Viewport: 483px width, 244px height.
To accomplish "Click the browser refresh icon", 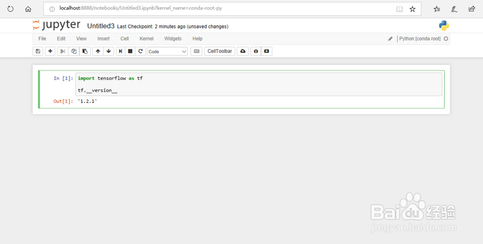I will [11, 9].
